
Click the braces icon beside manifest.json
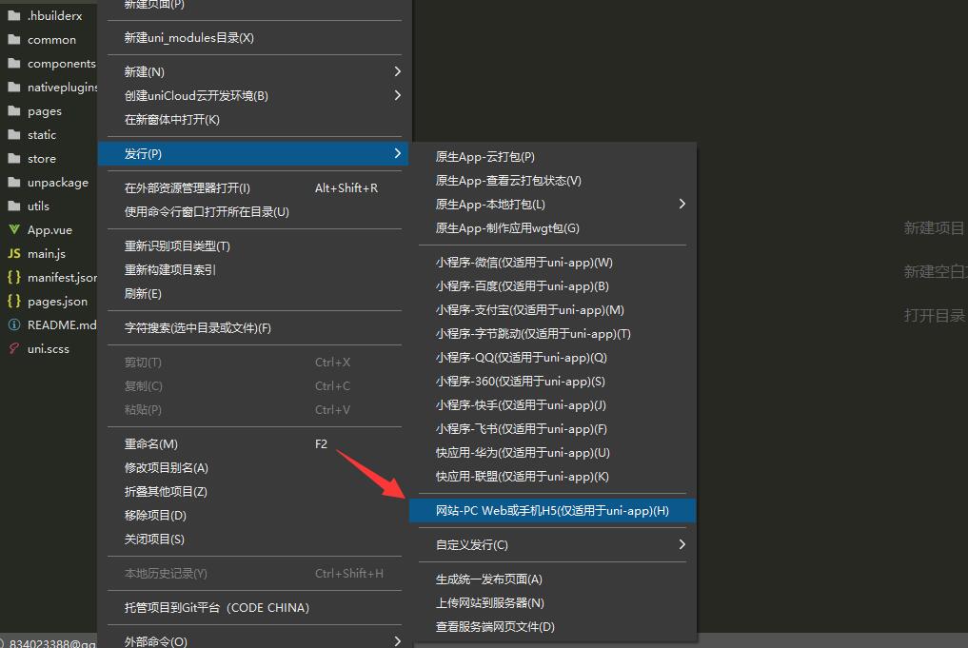pos(13,278)
